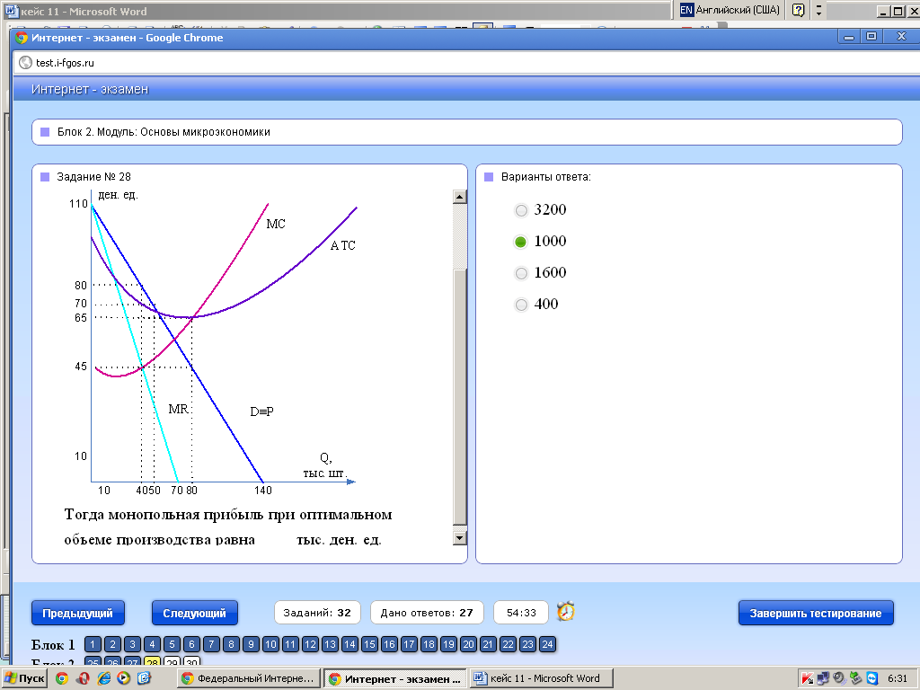
Task: Click Word icon in кейс 11 title bar
Action: tap(11, 11)
